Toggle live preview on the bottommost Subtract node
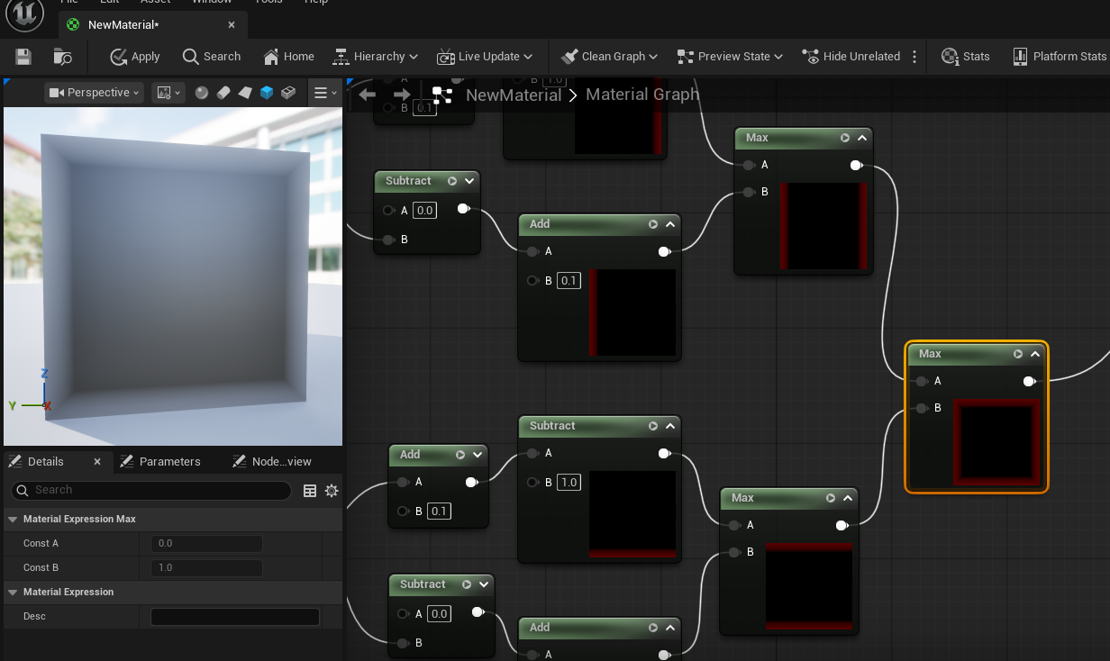Viewport: 1110px width, 661px height. click(x=467, y=584)
